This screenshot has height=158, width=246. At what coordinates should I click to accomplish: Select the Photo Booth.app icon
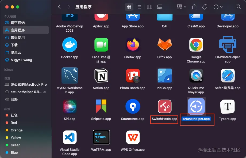tap(133, 76)
